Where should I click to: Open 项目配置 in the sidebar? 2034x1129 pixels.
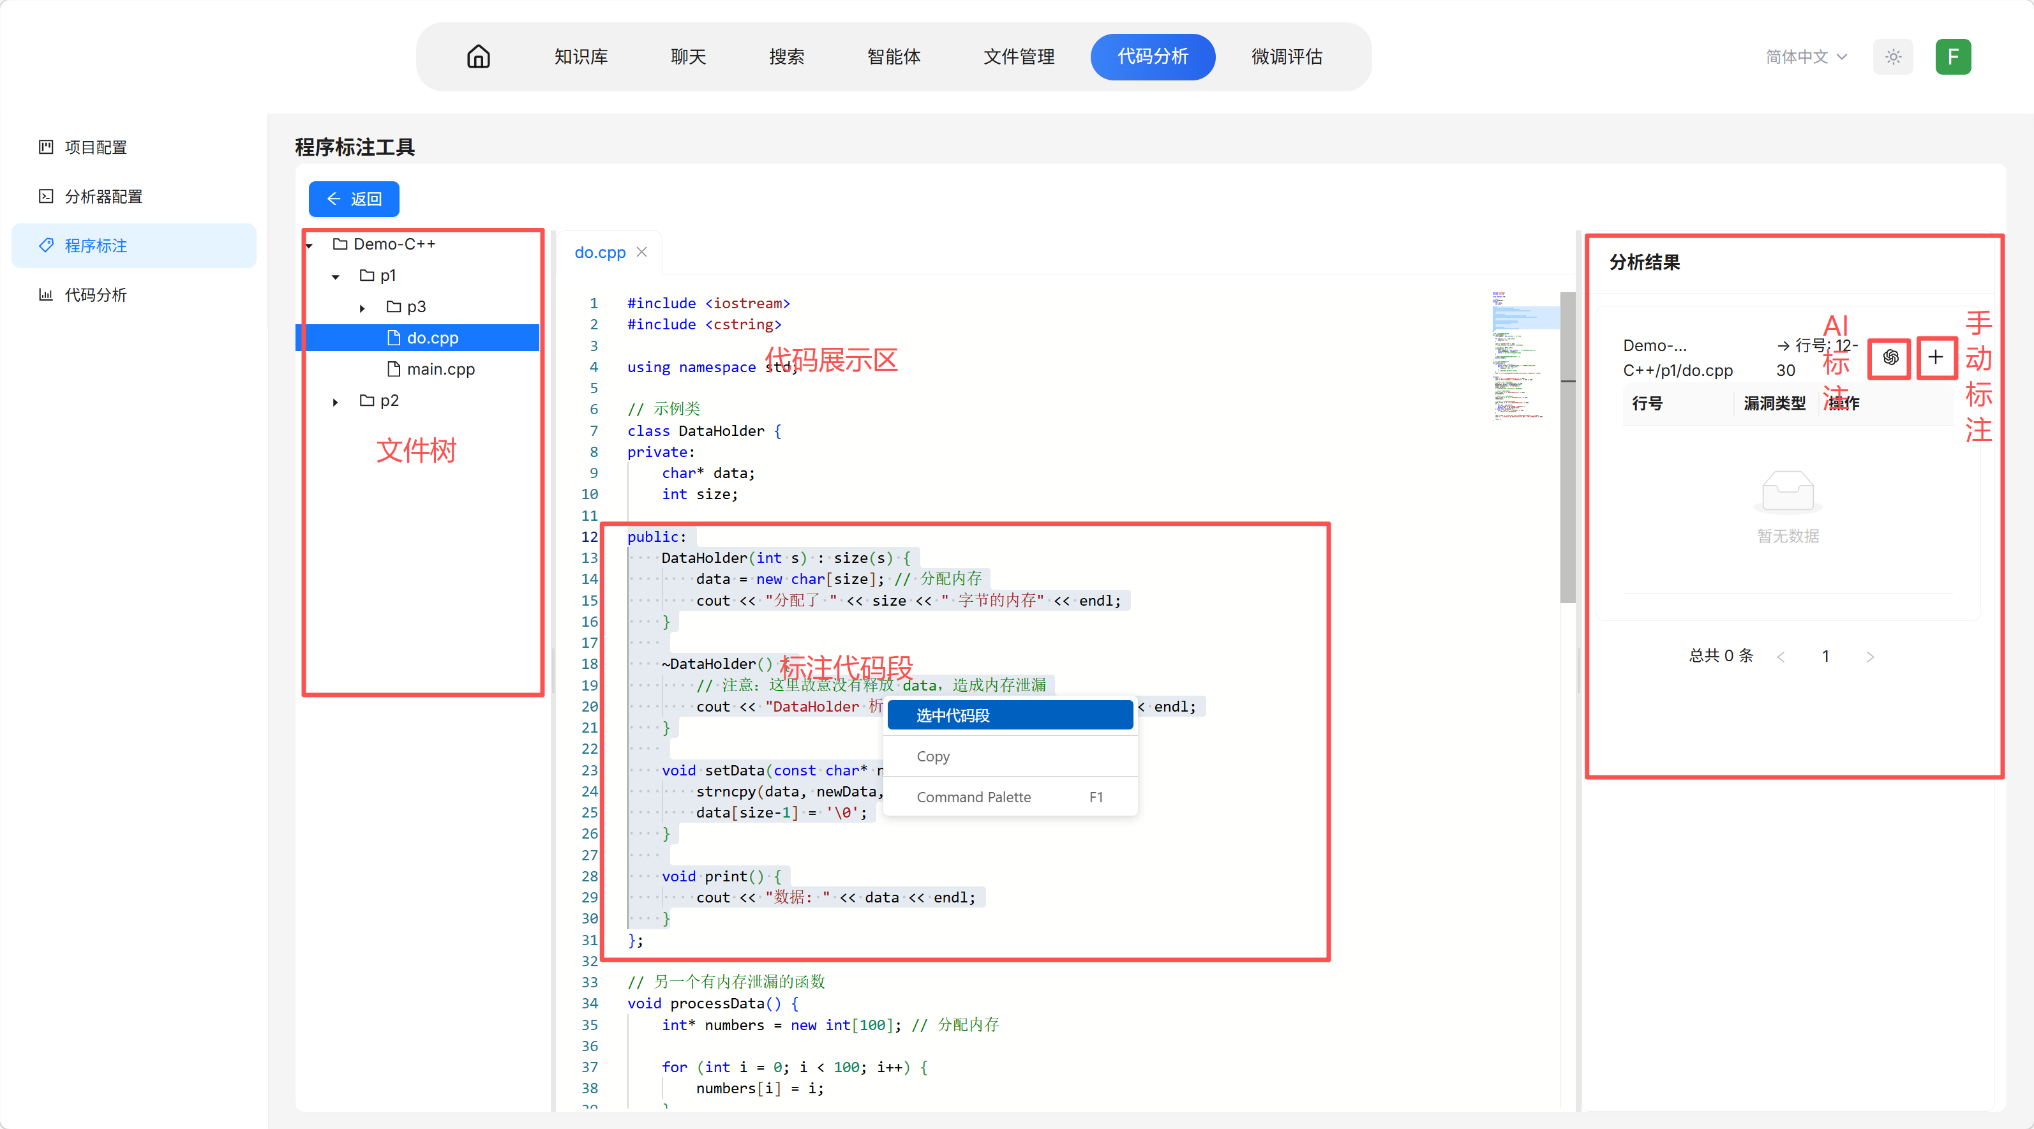coord(96,147)
